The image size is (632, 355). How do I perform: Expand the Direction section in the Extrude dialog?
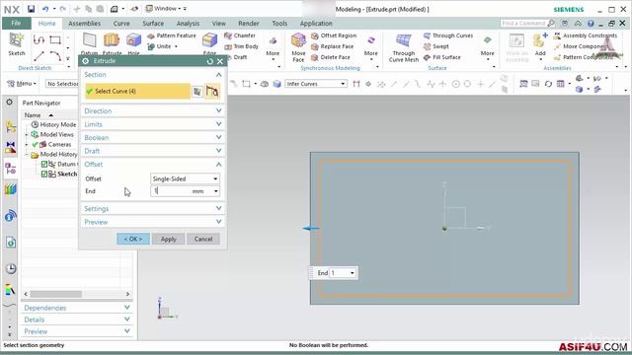click(x=153, y=111)
